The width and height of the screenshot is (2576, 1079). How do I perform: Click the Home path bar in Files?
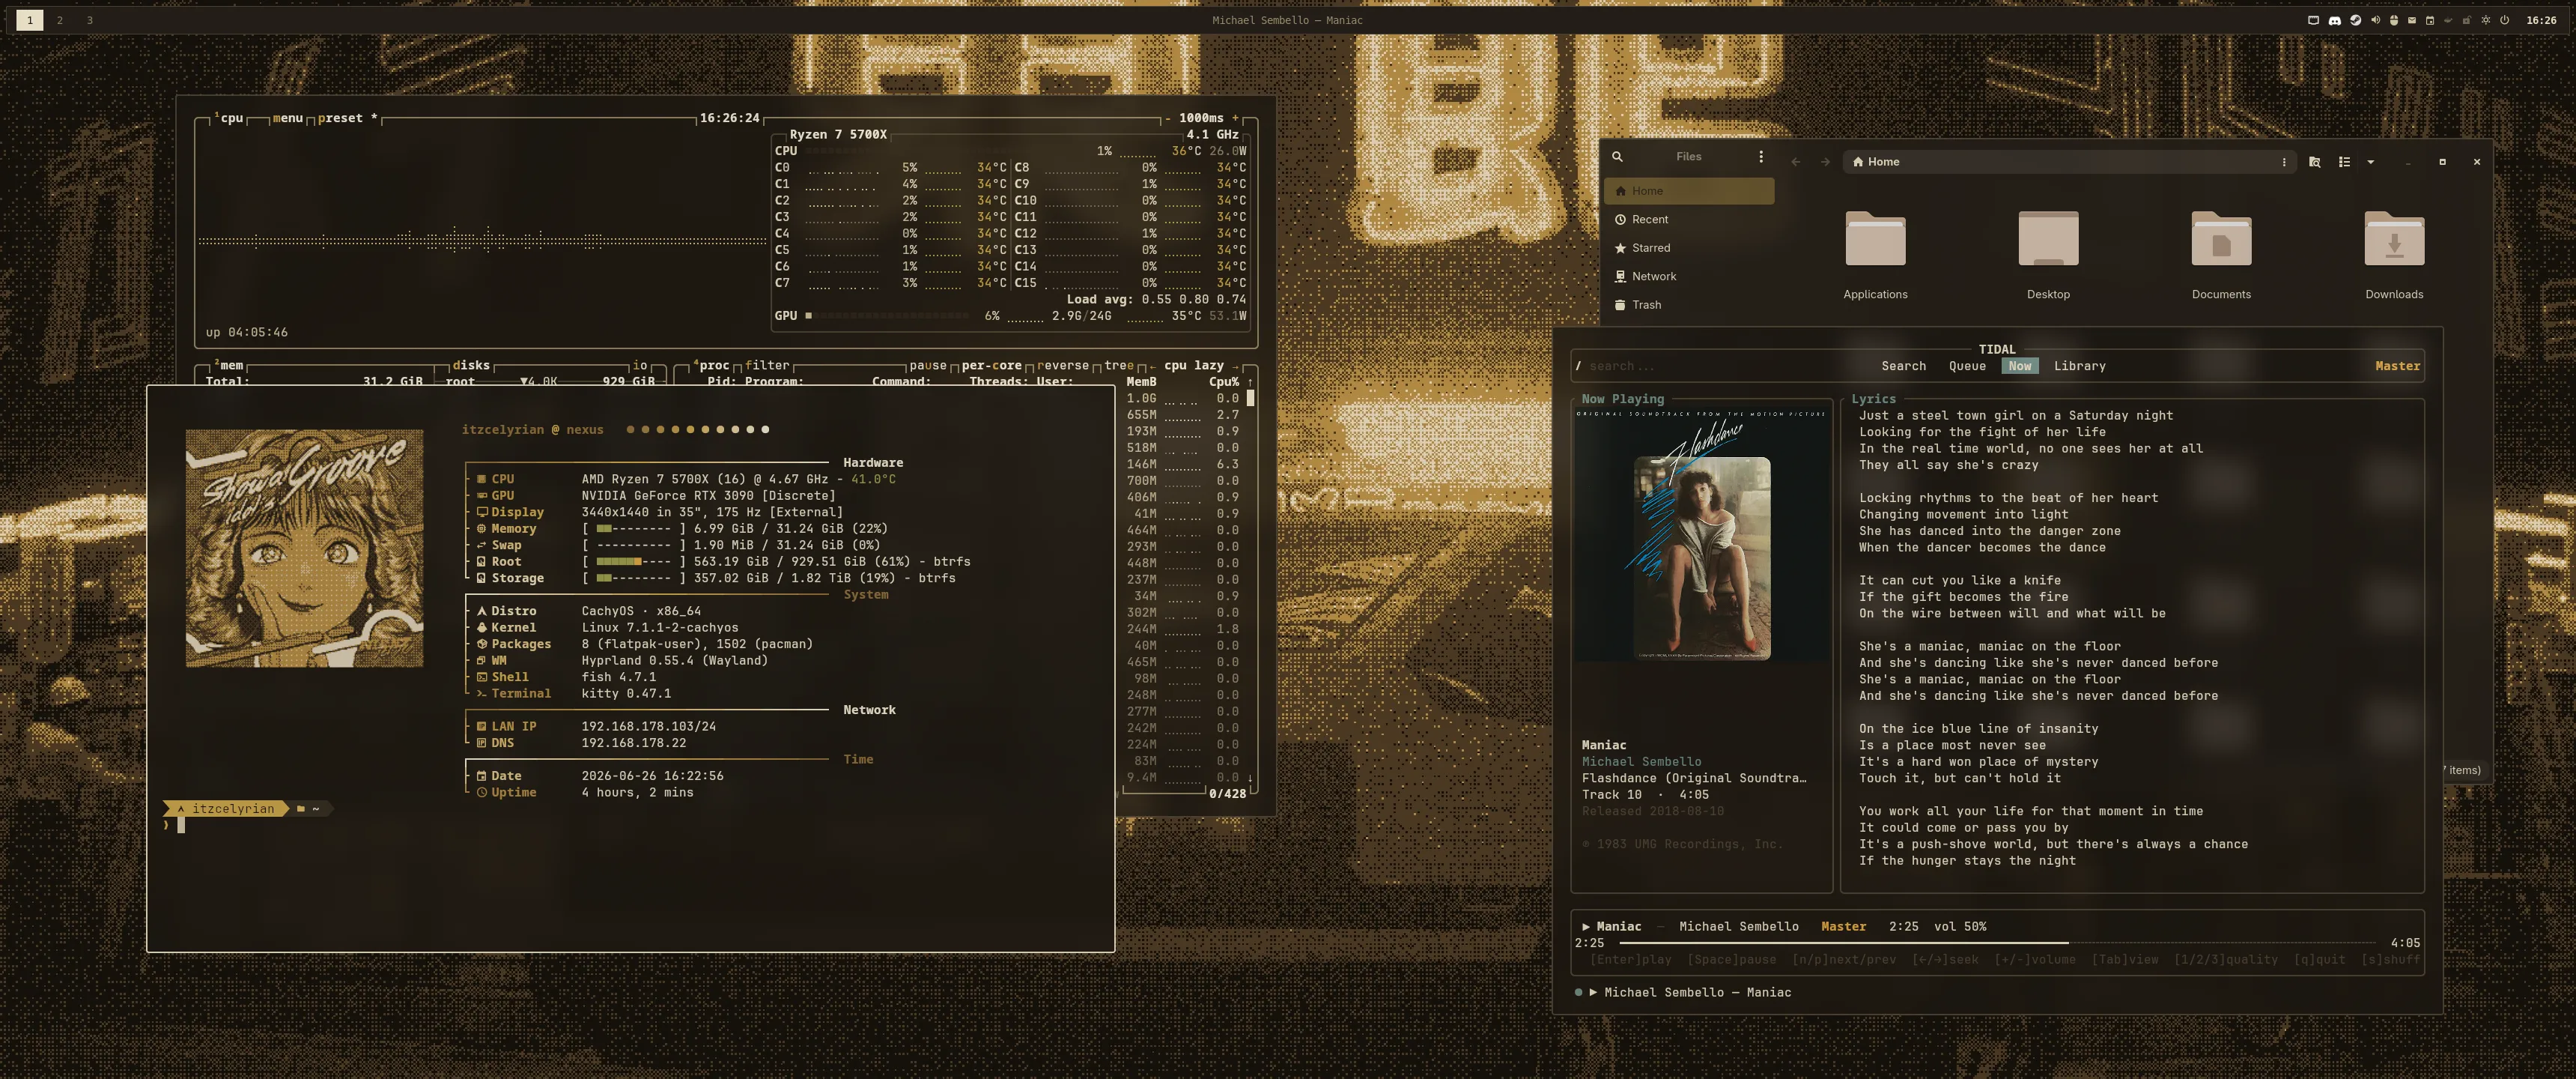(x=2068, y=161)
